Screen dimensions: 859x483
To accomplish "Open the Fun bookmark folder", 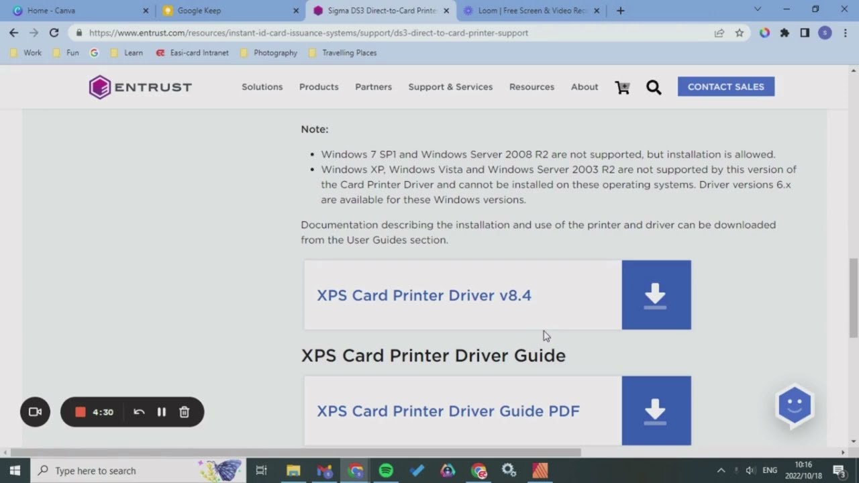I will coord(66,52).
